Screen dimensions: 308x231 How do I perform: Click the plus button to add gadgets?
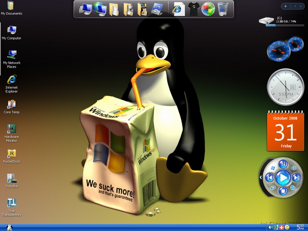285,6
